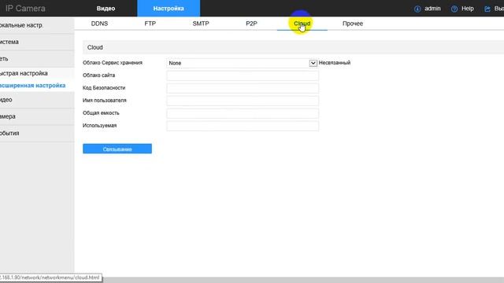This screenshot has width=504, height=283.
Task: Switch to the DDNS tab
Action: click(99, 24)
